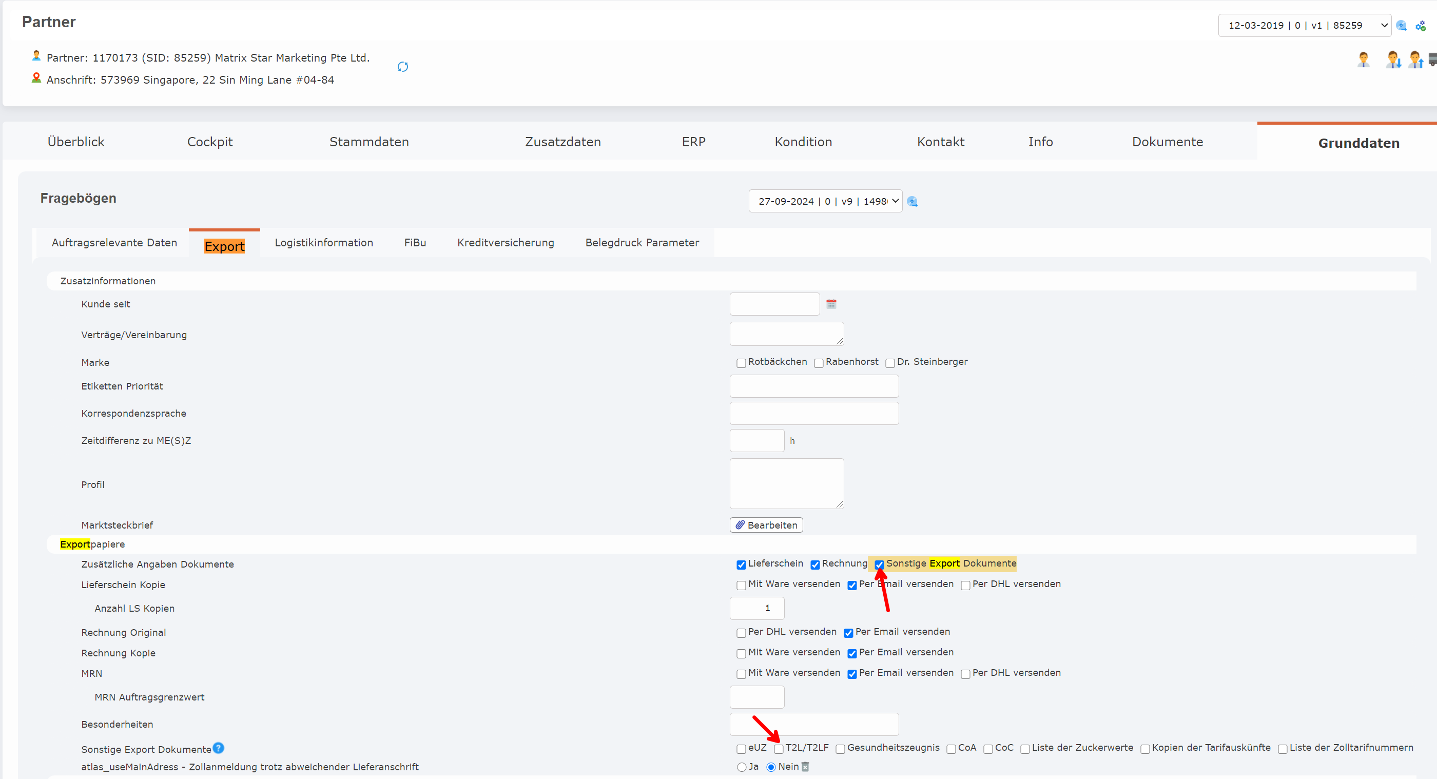Check the T2L/T2LF export document option
This screenshot has height=779, width=1437.
[779, 748]
